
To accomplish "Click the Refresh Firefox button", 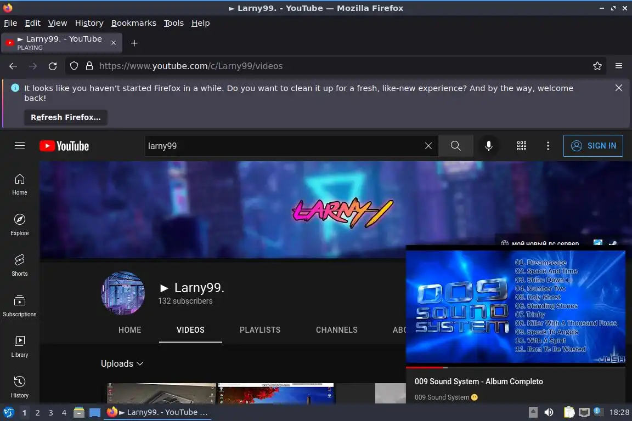I will coord(66,117).
